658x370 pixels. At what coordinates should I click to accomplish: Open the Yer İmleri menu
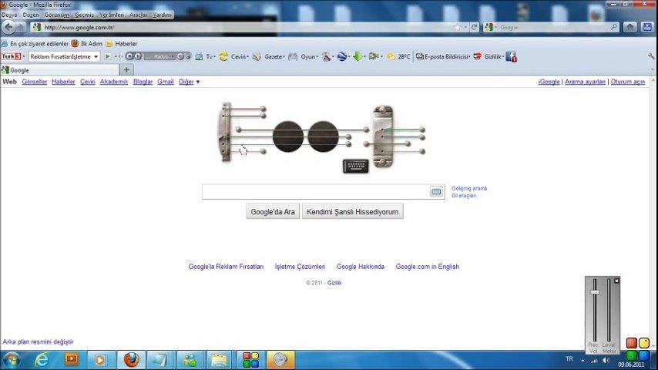(x=111, y=15)
